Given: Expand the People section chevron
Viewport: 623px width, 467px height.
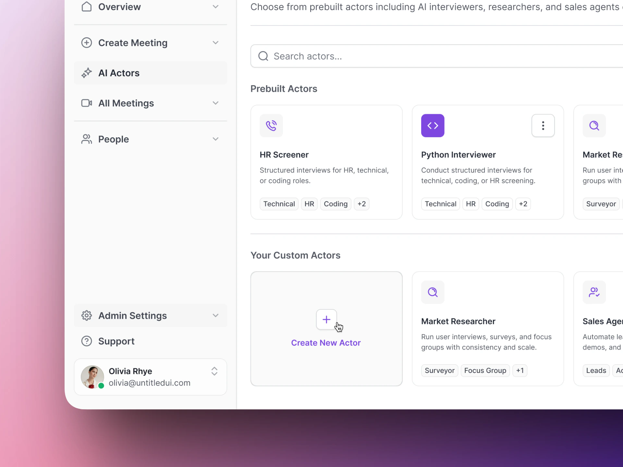Looking at the screenshot, I should pyautogui.click(x=215, y=139).
